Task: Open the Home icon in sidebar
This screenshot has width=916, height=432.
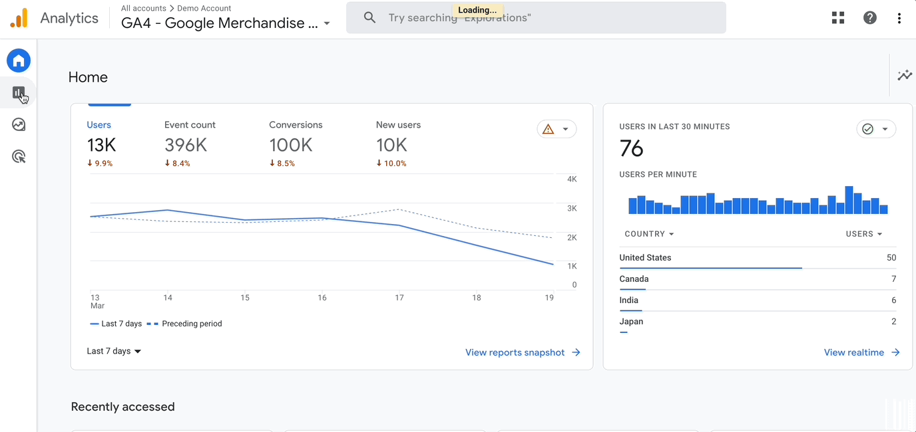Action: tap(19, 61)
